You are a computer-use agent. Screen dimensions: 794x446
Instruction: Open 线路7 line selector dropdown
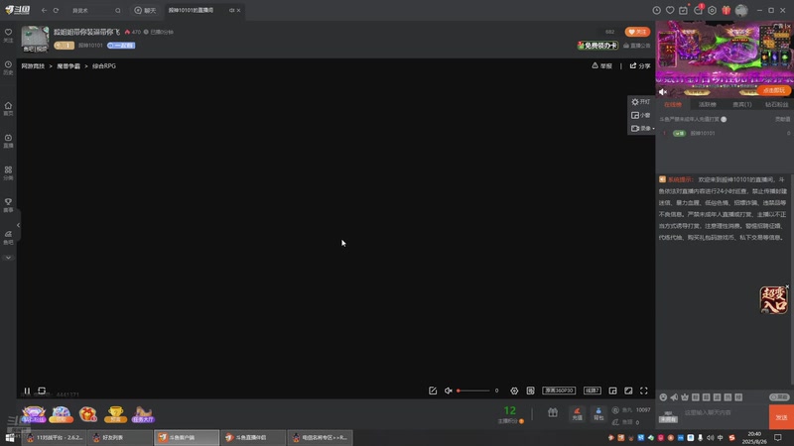592,390
